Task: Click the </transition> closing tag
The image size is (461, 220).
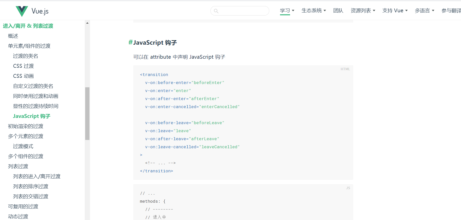Action: click(x=156, y=171)
